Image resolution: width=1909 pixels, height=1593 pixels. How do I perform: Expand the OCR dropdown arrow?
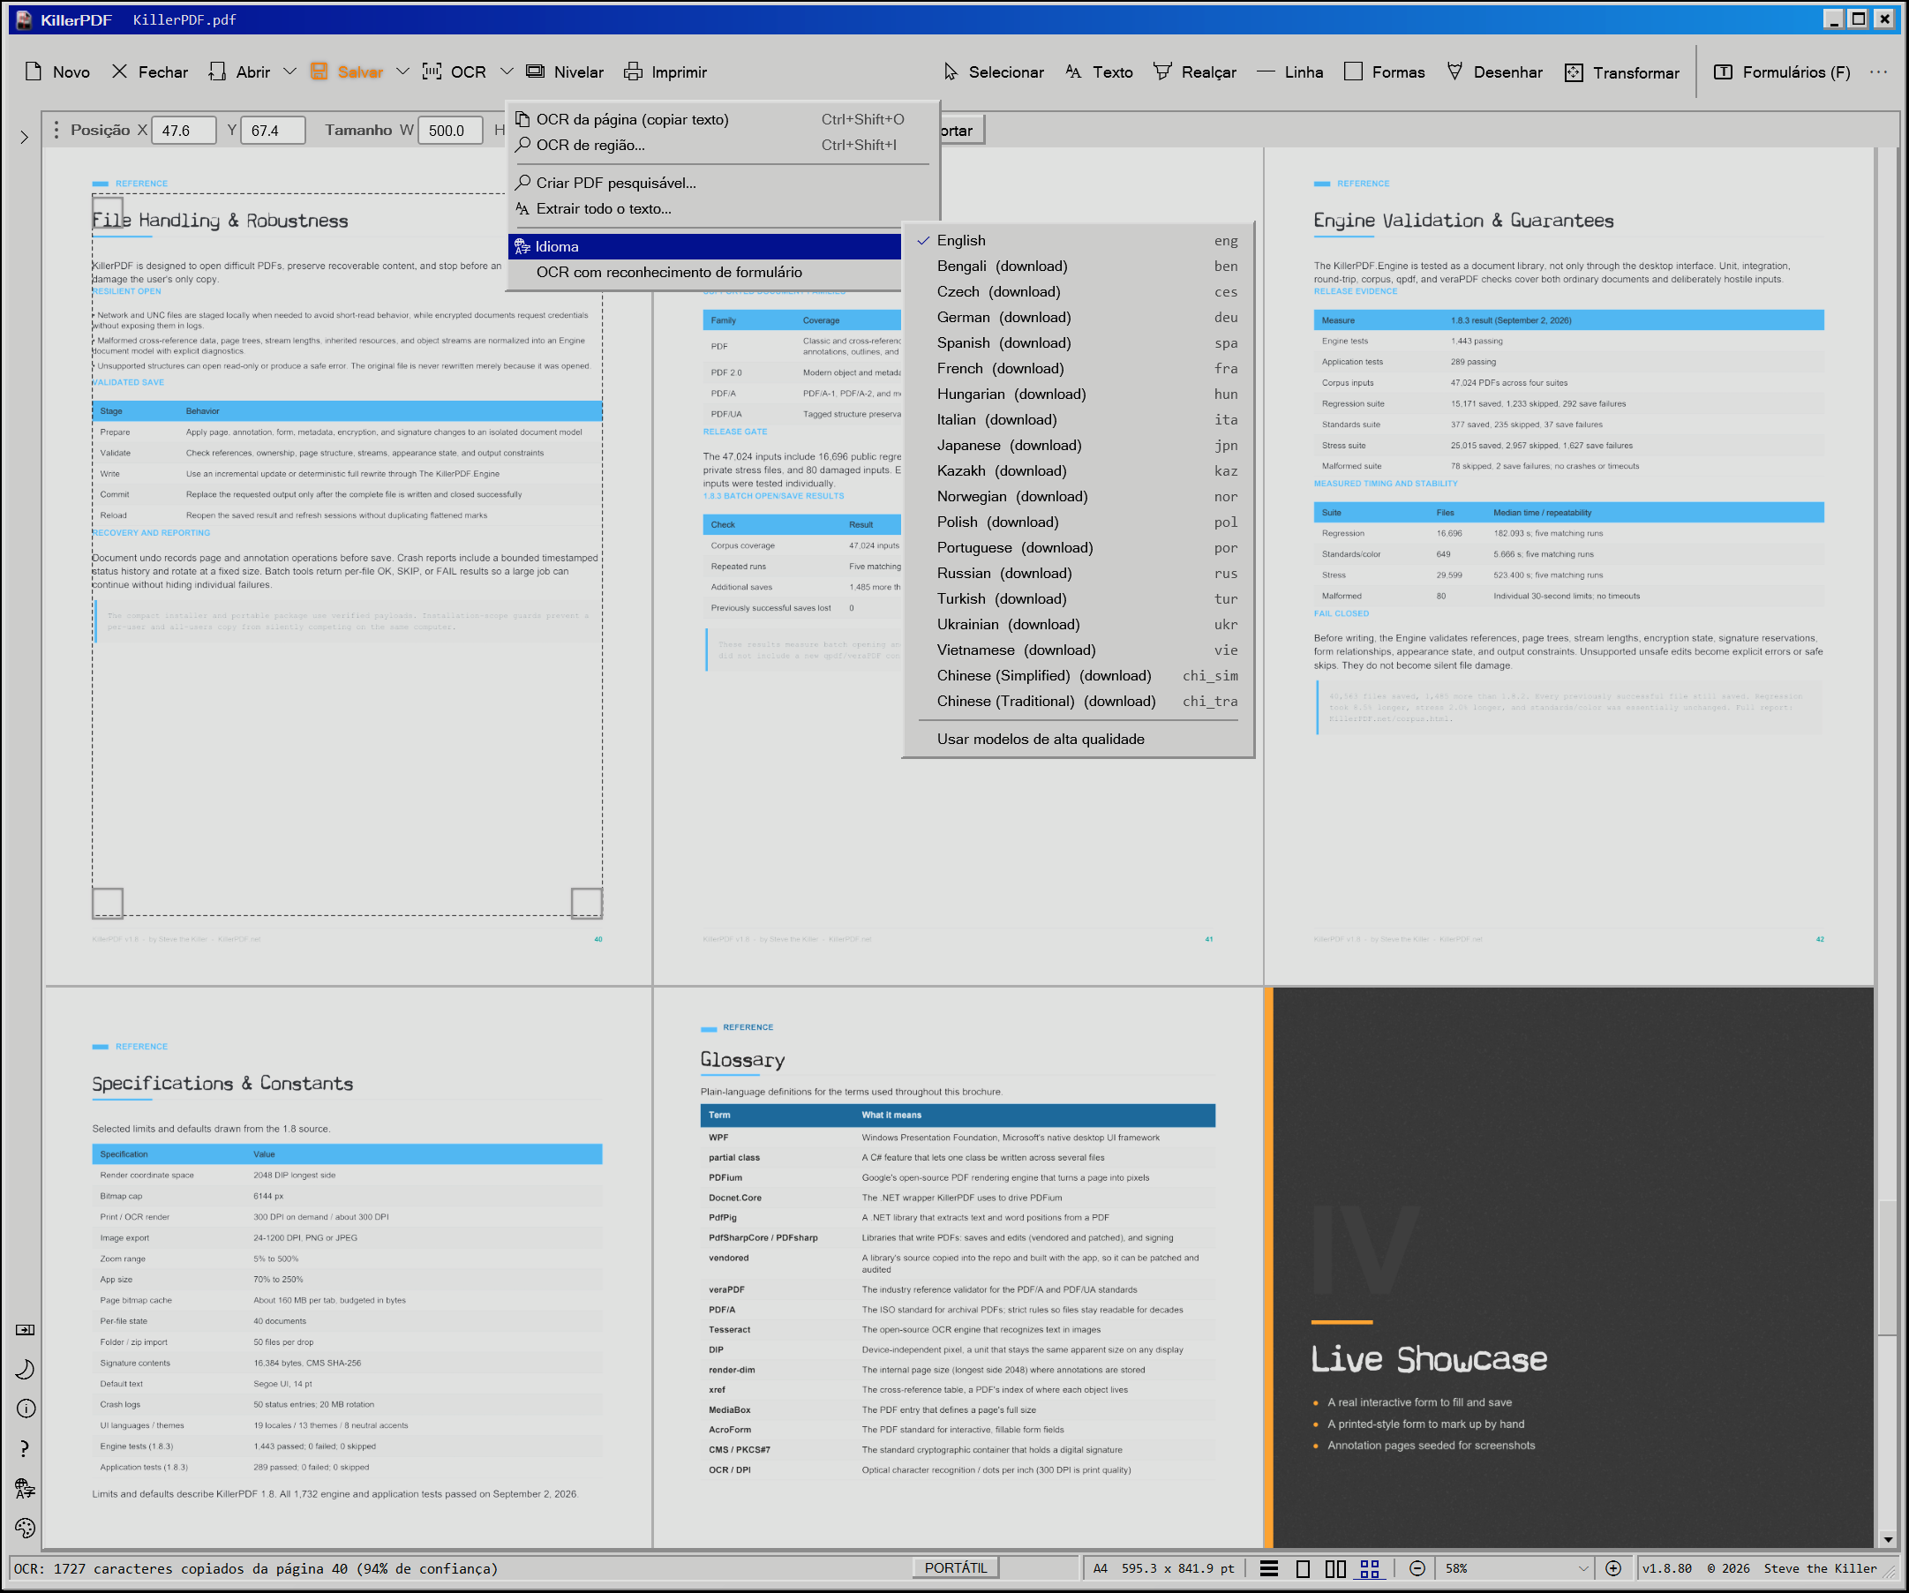[x=507, y=71]
